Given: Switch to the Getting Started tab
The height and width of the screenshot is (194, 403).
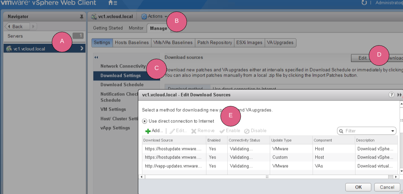Looking at the screenshot, I should click(108, 28).
